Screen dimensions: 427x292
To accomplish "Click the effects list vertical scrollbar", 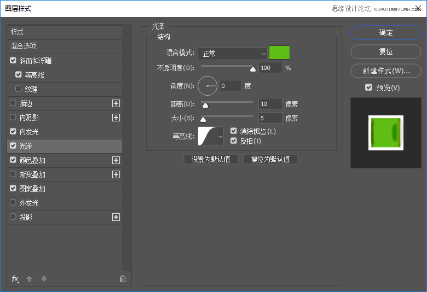I will 126,148.
